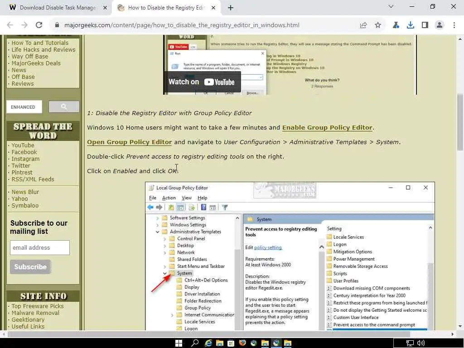
Task: Click into the ENHANCED search box
Action: coord(24,107)
